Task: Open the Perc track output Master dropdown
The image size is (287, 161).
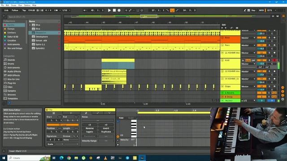Action: click(x=248, y=45)
